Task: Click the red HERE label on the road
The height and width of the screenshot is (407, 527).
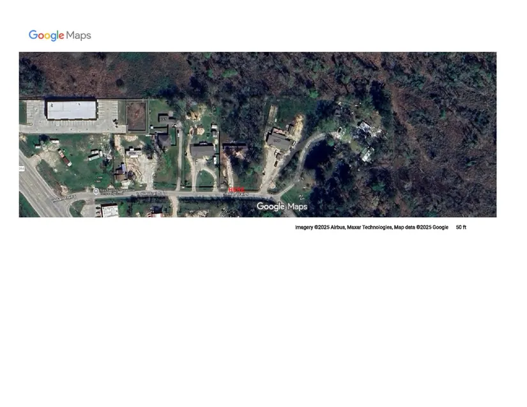Action: pyautogui.click(x=236, y=189)
